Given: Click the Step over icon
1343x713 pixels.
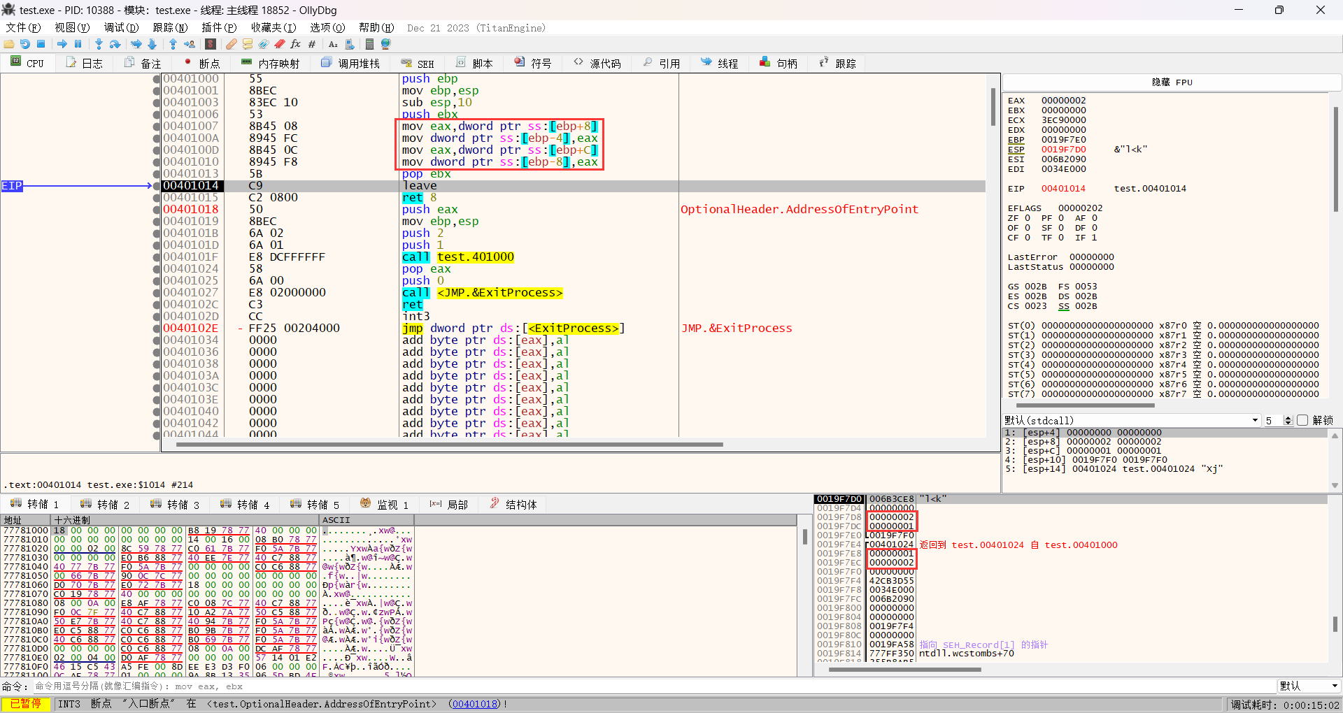Looking at the screenshot, I should [115, 44].
